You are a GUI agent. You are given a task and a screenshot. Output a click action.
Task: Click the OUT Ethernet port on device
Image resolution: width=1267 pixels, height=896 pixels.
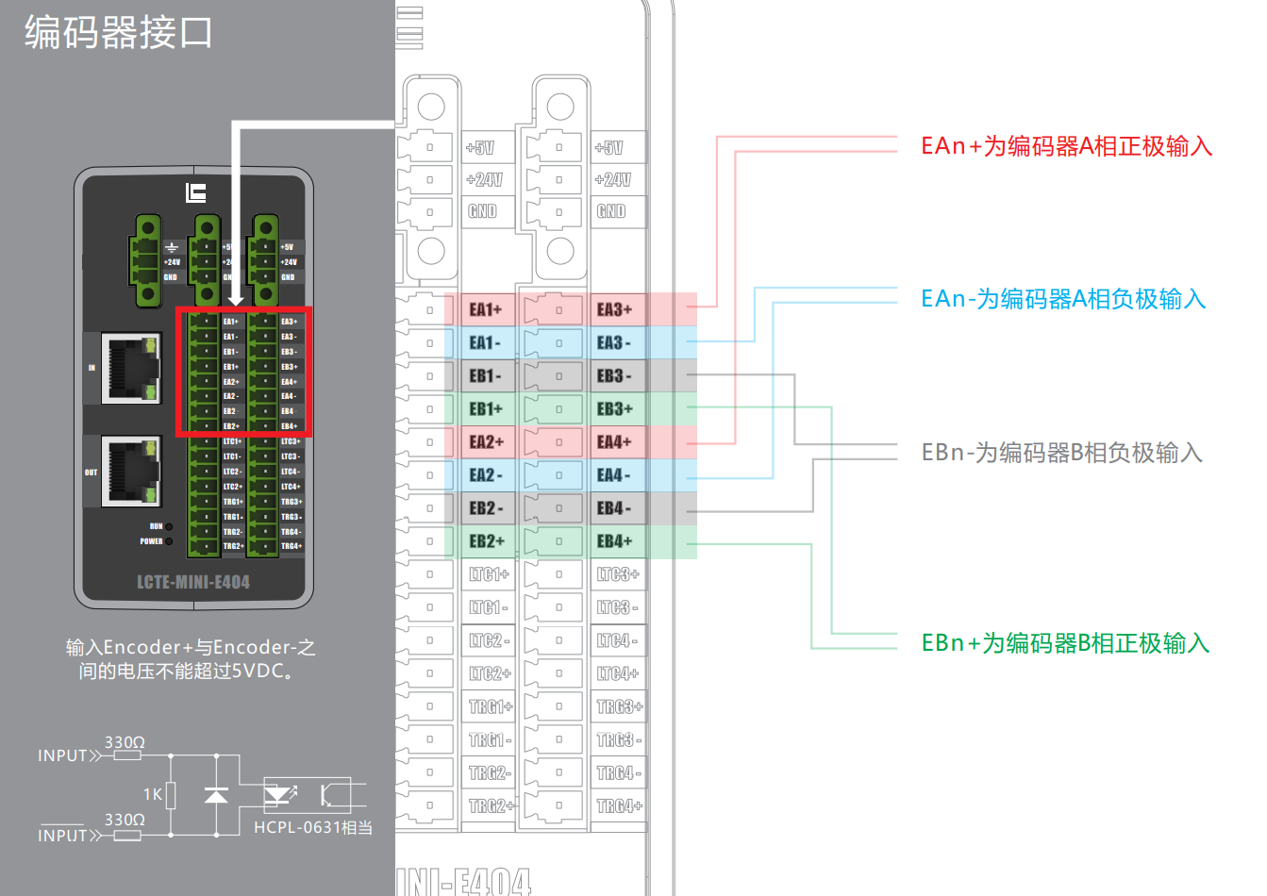[130, 472]
